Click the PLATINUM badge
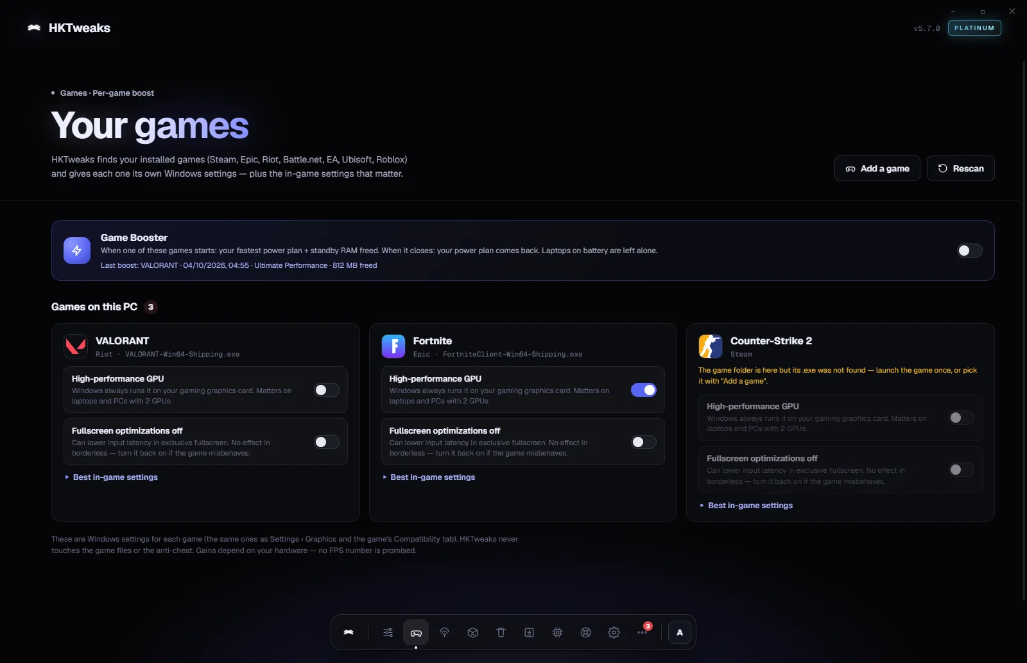The image size is (1027, 663). click(x=974, y=28)
